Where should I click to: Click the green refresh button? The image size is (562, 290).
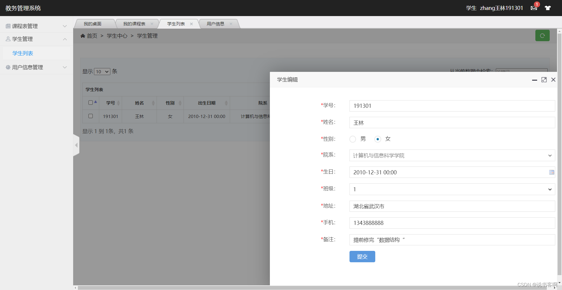(x=542, y=36)
